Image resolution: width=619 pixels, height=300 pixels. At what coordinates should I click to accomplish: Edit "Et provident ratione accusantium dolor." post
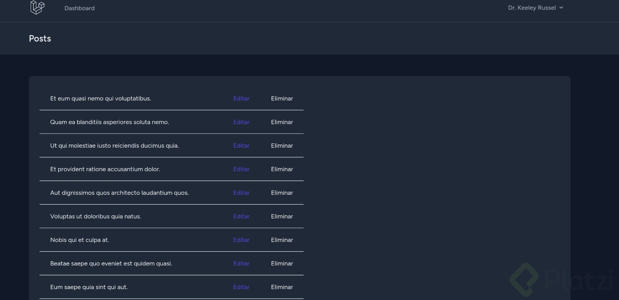(x=241, y=169)
